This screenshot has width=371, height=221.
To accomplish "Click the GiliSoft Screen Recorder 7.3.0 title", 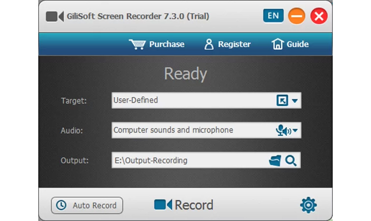I will coord(138,16).
